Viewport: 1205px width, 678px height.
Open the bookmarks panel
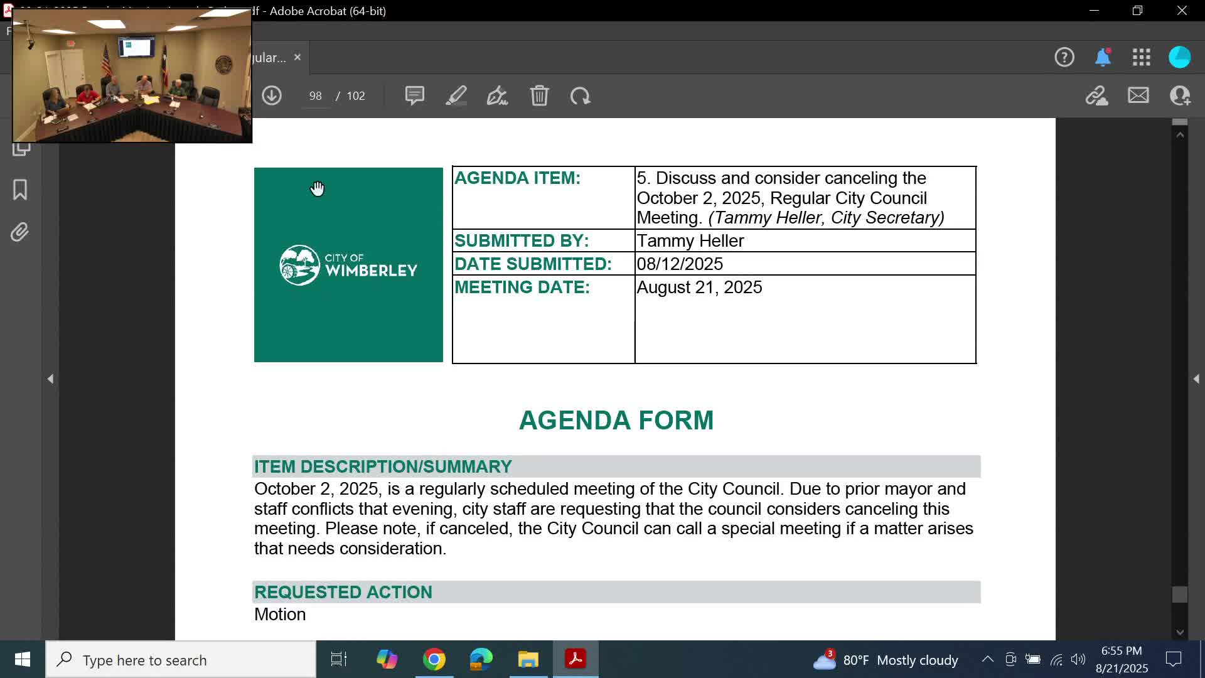coord(20,190)
